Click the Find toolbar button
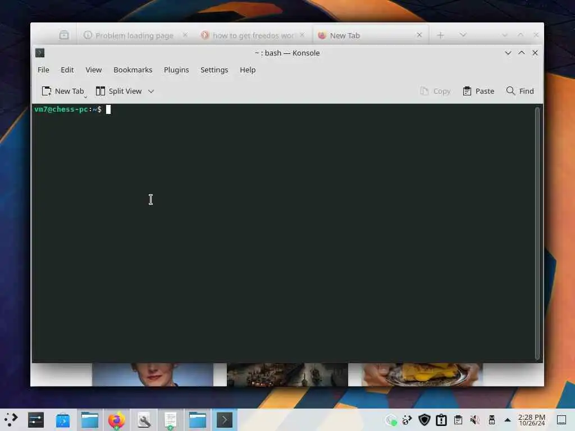575x431 pixels. (520, 91)
